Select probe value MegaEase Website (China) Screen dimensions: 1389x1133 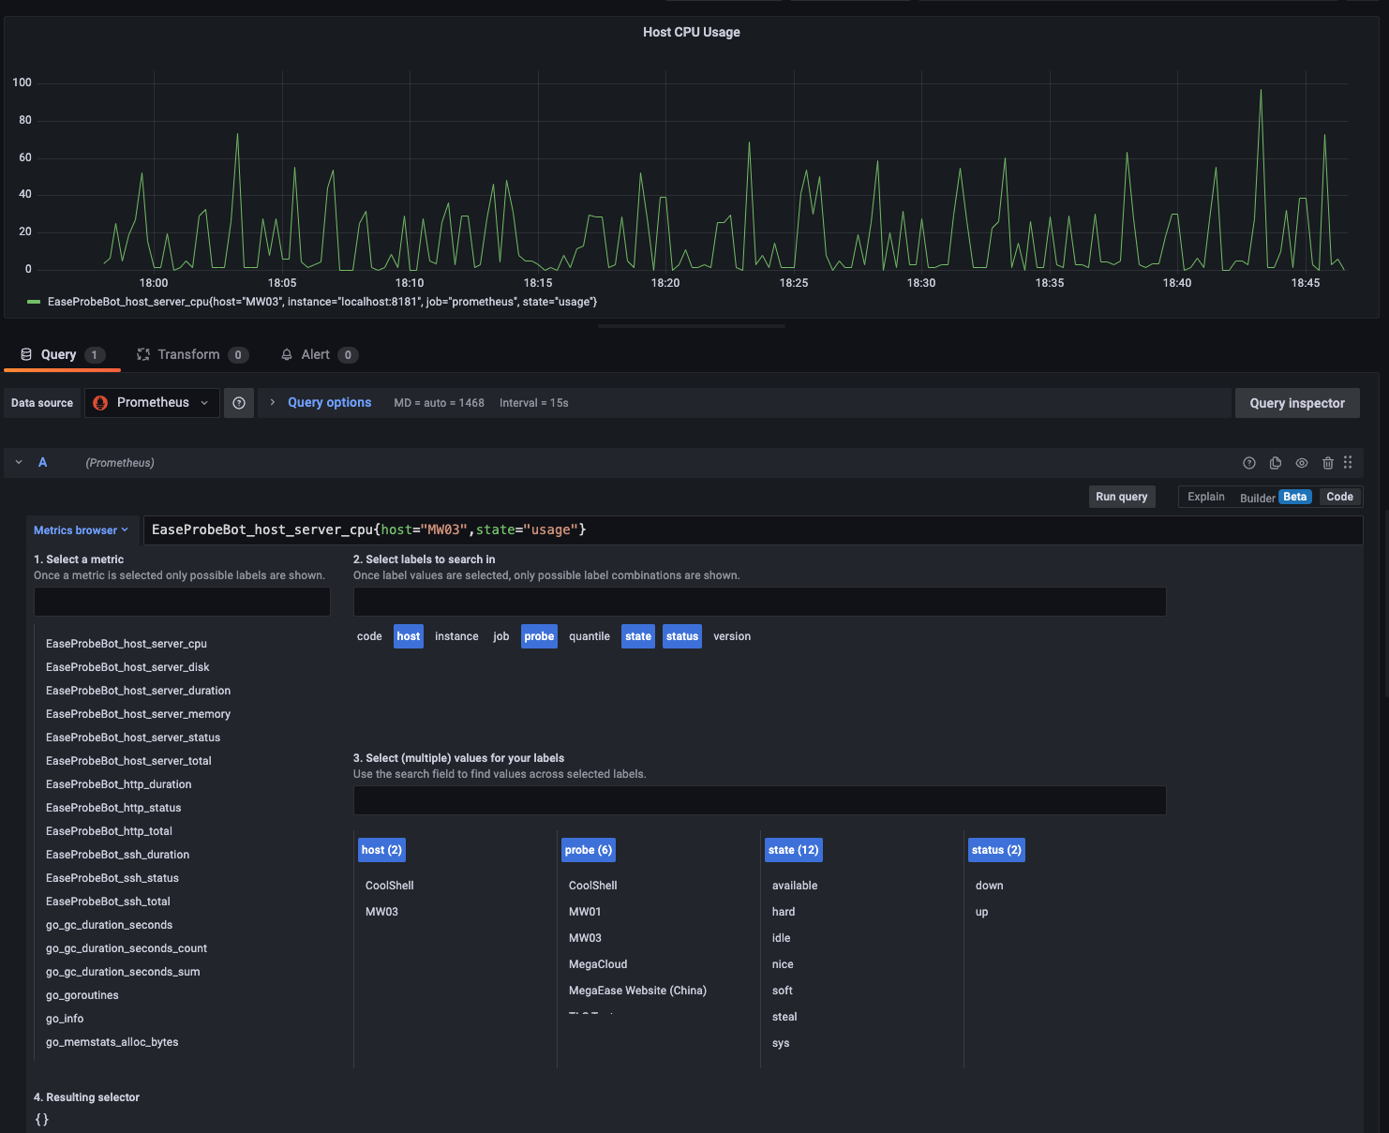click(x=637, y=991)
